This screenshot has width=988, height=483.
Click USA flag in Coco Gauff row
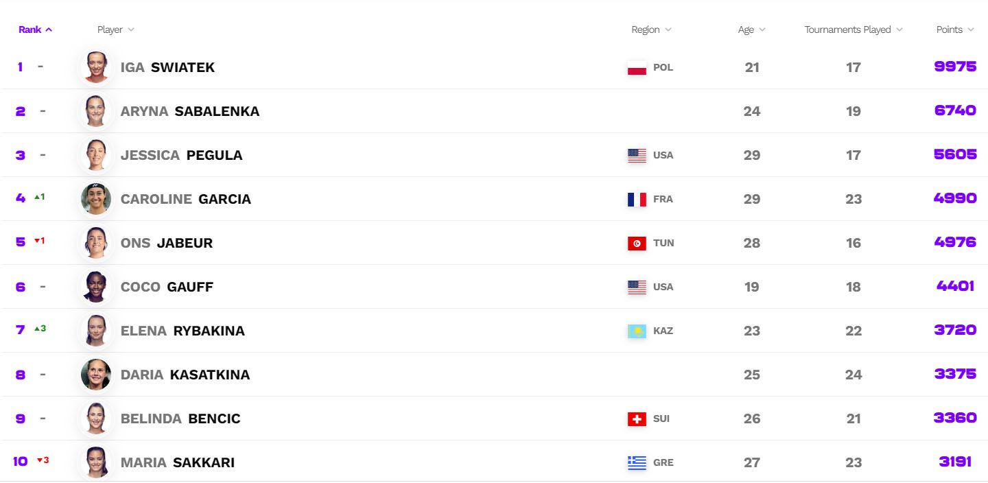point(637,287)
